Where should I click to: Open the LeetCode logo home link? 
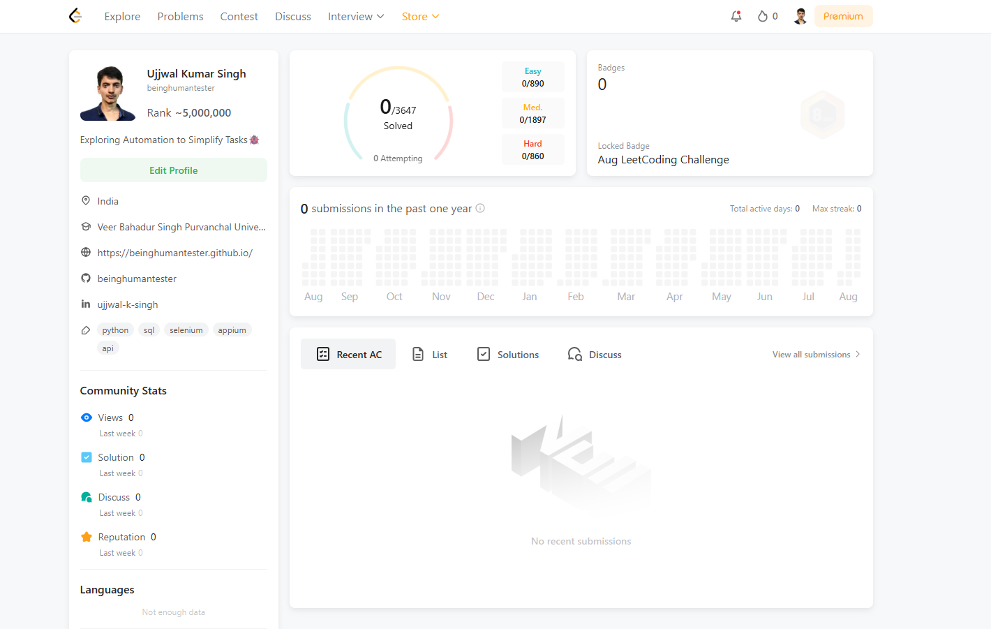coord(75,16)
